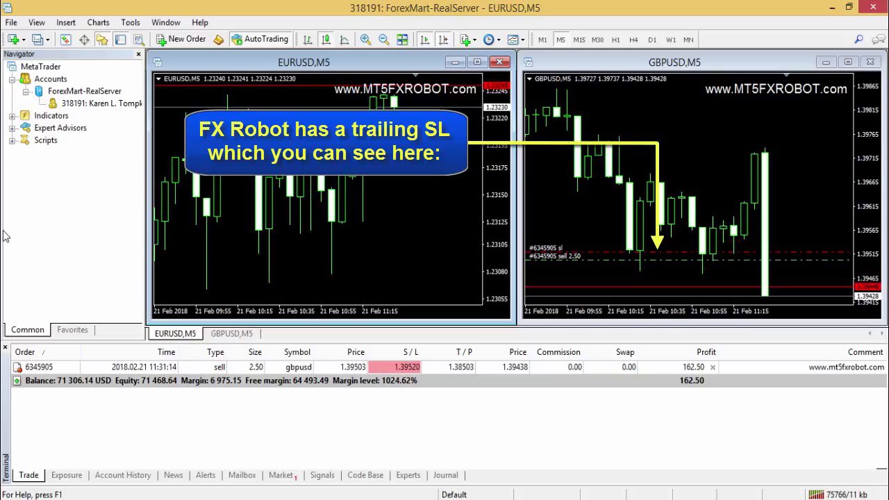Open the View menu

[36, 22]
